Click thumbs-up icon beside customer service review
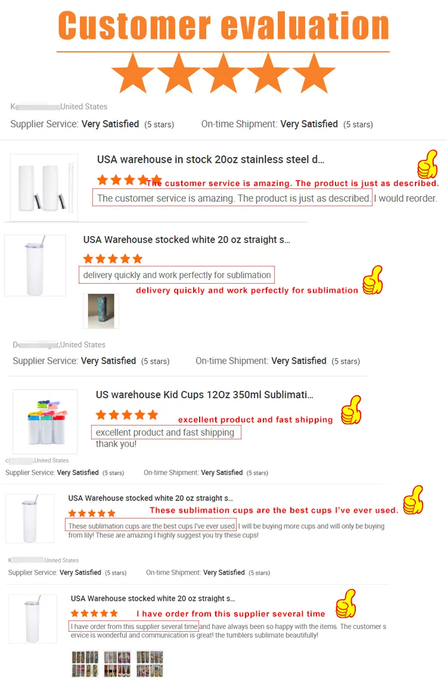Image resolution: width=447 pixels, height=695 pixels. click(427, 164)
